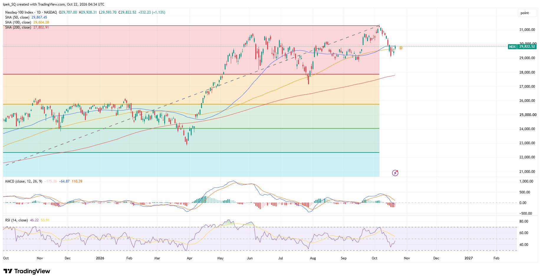Click the high price H29,928.31
The image size is (541, 280).
88,12
